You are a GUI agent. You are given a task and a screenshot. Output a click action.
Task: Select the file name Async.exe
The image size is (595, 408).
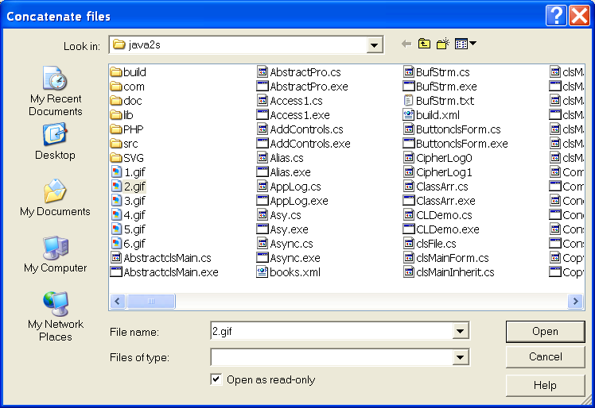tap(295, 258)
